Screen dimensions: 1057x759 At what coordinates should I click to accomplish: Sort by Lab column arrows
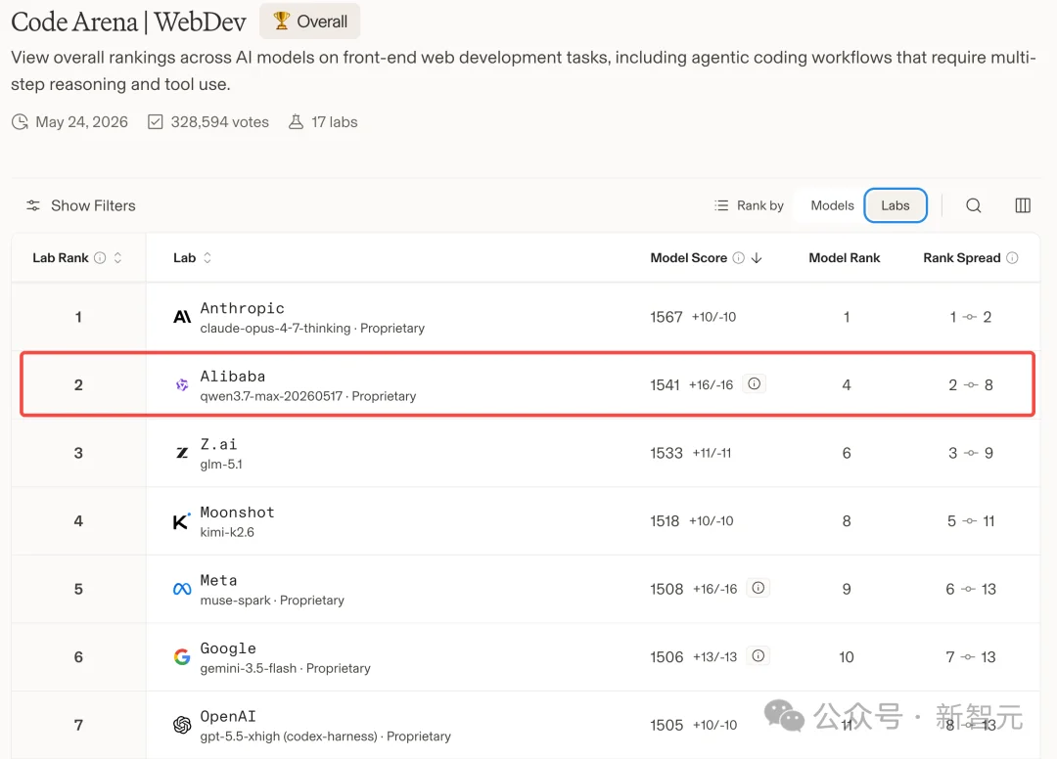(207, 258)
